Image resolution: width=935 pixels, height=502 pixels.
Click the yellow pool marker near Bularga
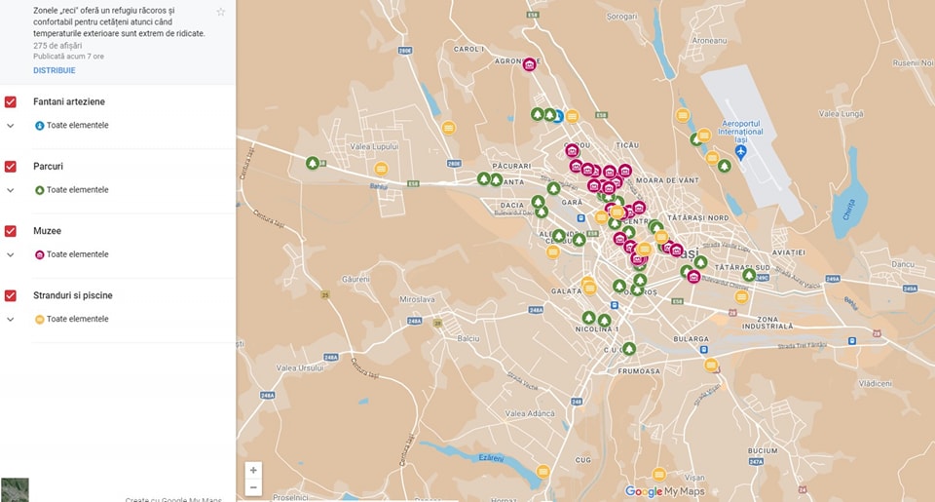711,366
